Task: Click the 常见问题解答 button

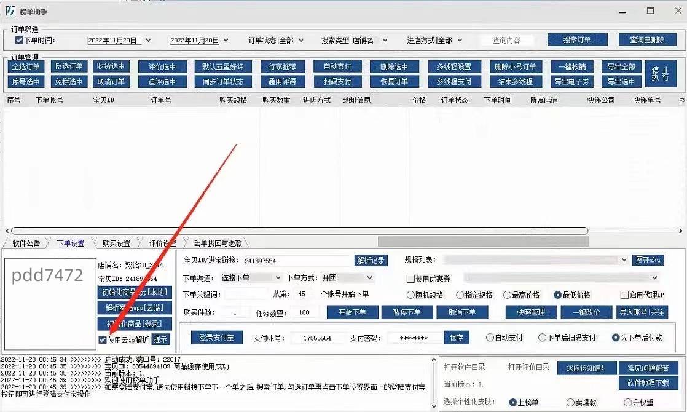Action: point(648,368)
